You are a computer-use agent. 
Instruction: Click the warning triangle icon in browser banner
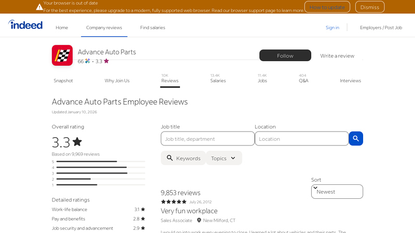(x=39, y=7)
